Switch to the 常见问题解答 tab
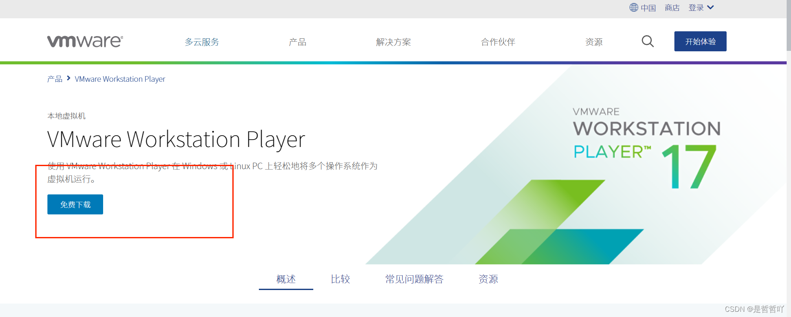791x317 pixels. coord(414,279)
